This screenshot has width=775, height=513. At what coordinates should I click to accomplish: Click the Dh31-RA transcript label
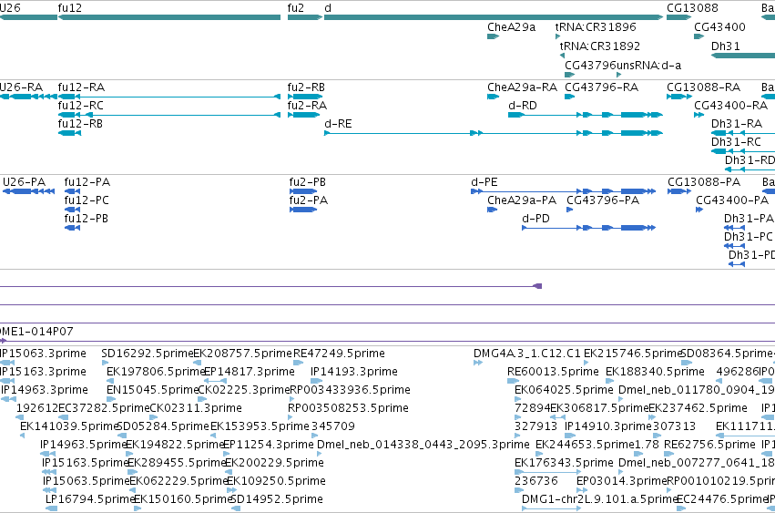737,124
